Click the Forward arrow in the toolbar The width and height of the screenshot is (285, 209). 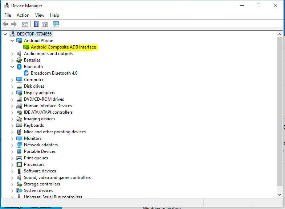[x=14, y=24]
